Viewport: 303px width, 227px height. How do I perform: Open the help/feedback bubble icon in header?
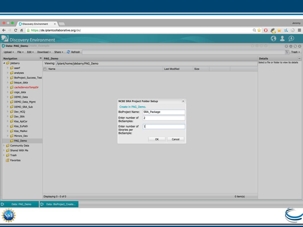coord(291,38)
